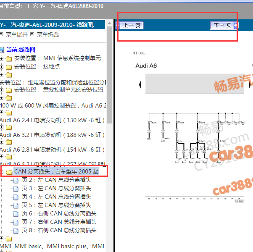Open 页 3: 左 CAN 总线分离插头
Image resolution: width=253 pixels, height=252 pixels.
(x=56, y=188)
